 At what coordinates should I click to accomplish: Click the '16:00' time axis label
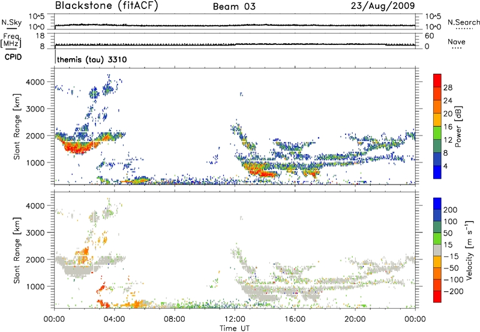click(295, 319)
